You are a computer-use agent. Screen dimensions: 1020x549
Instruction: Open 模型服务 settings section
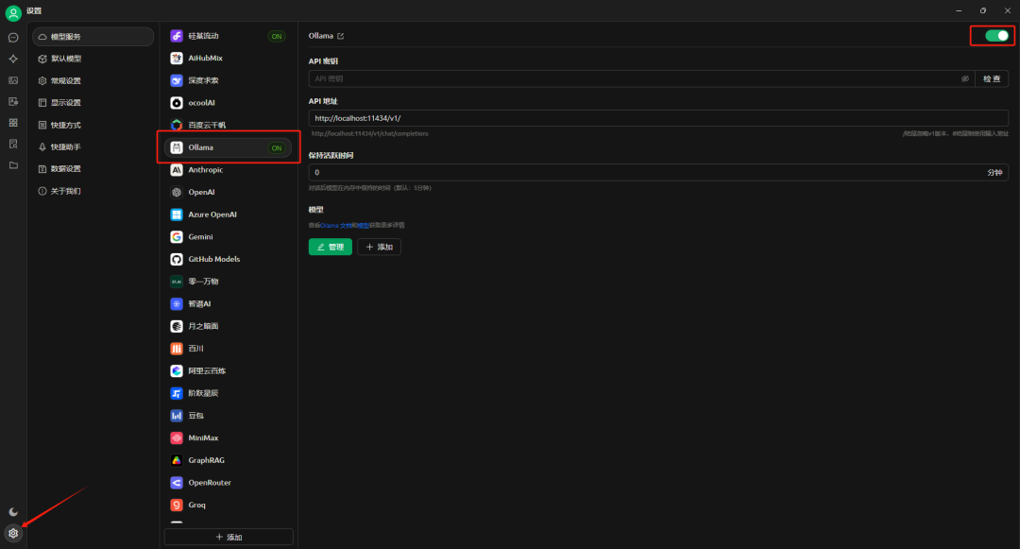point(93,37)
